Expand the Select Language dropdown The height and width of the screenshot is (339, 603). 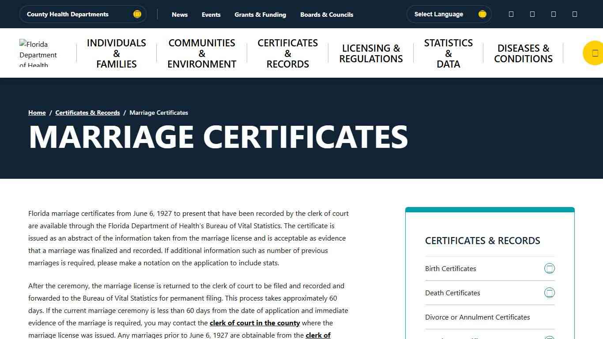pyautogui.click(x=449, y=14)
